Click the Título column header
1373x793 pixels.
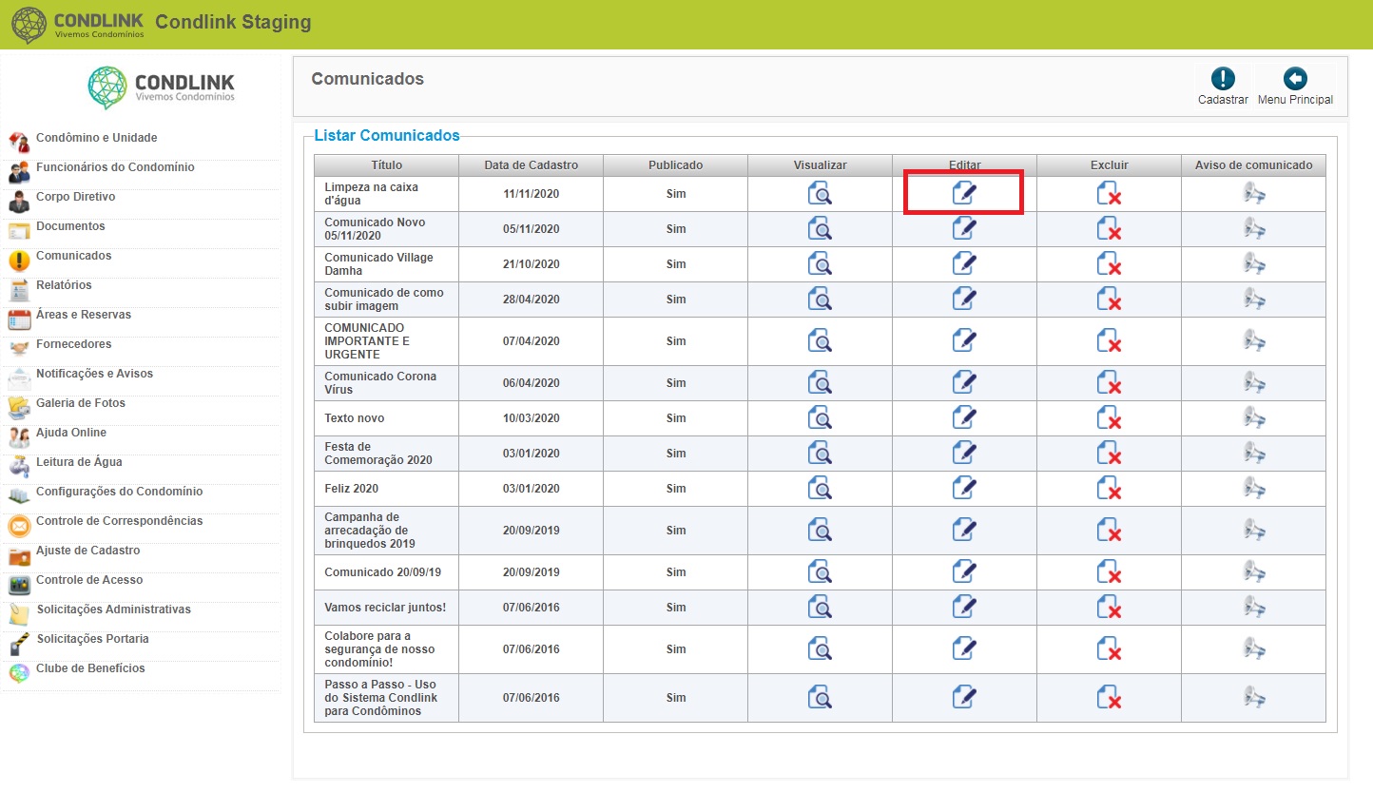tap(387, 165)
